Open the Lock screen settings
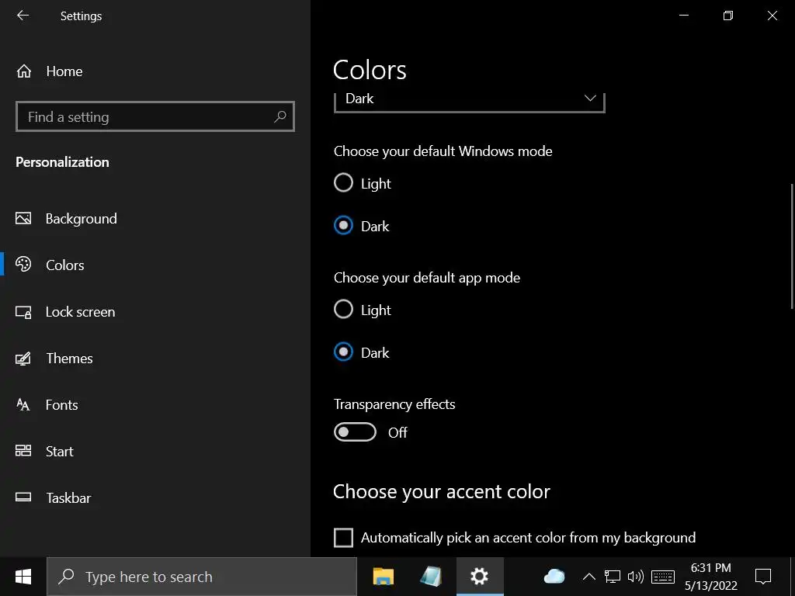 80,312
